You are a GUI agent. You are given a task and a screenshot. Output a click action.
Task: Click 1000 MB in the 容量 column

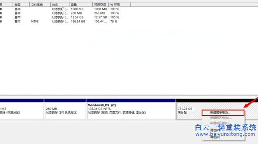[x=77, y=9]
